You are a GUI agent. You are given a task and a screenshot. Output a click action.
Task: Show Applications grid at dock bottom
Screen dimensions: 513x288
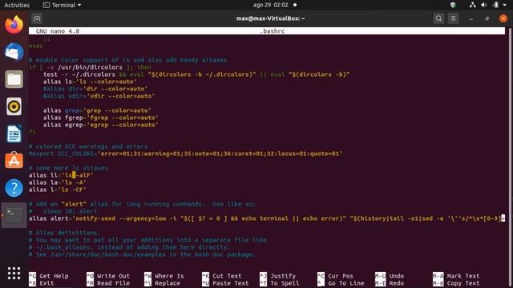click(14, 273)
